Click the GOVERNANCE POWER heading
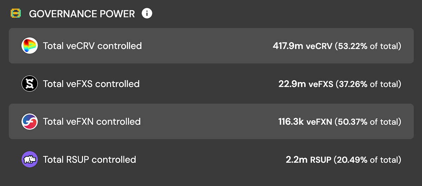This screenshot has width=422, height=186. [82, 14]
